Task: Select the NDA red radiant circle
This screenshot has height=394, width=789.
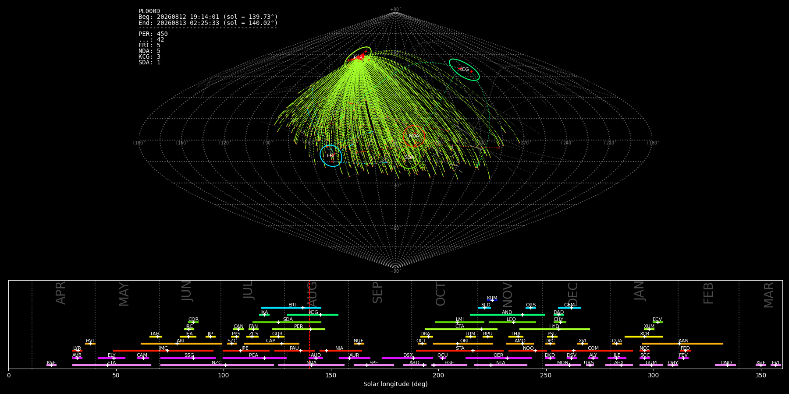Action: [414, 136]
